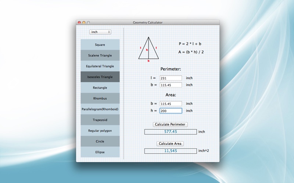Choose Scalene Triangle shape
294x183 pixels.
[100, 56]
